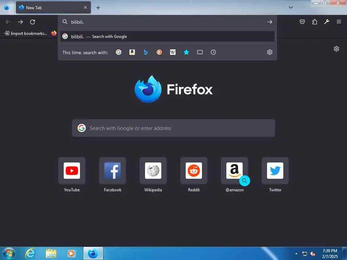Open the Extensions puzzle icon
Viewport: 347px width, 260px height.
314,22
